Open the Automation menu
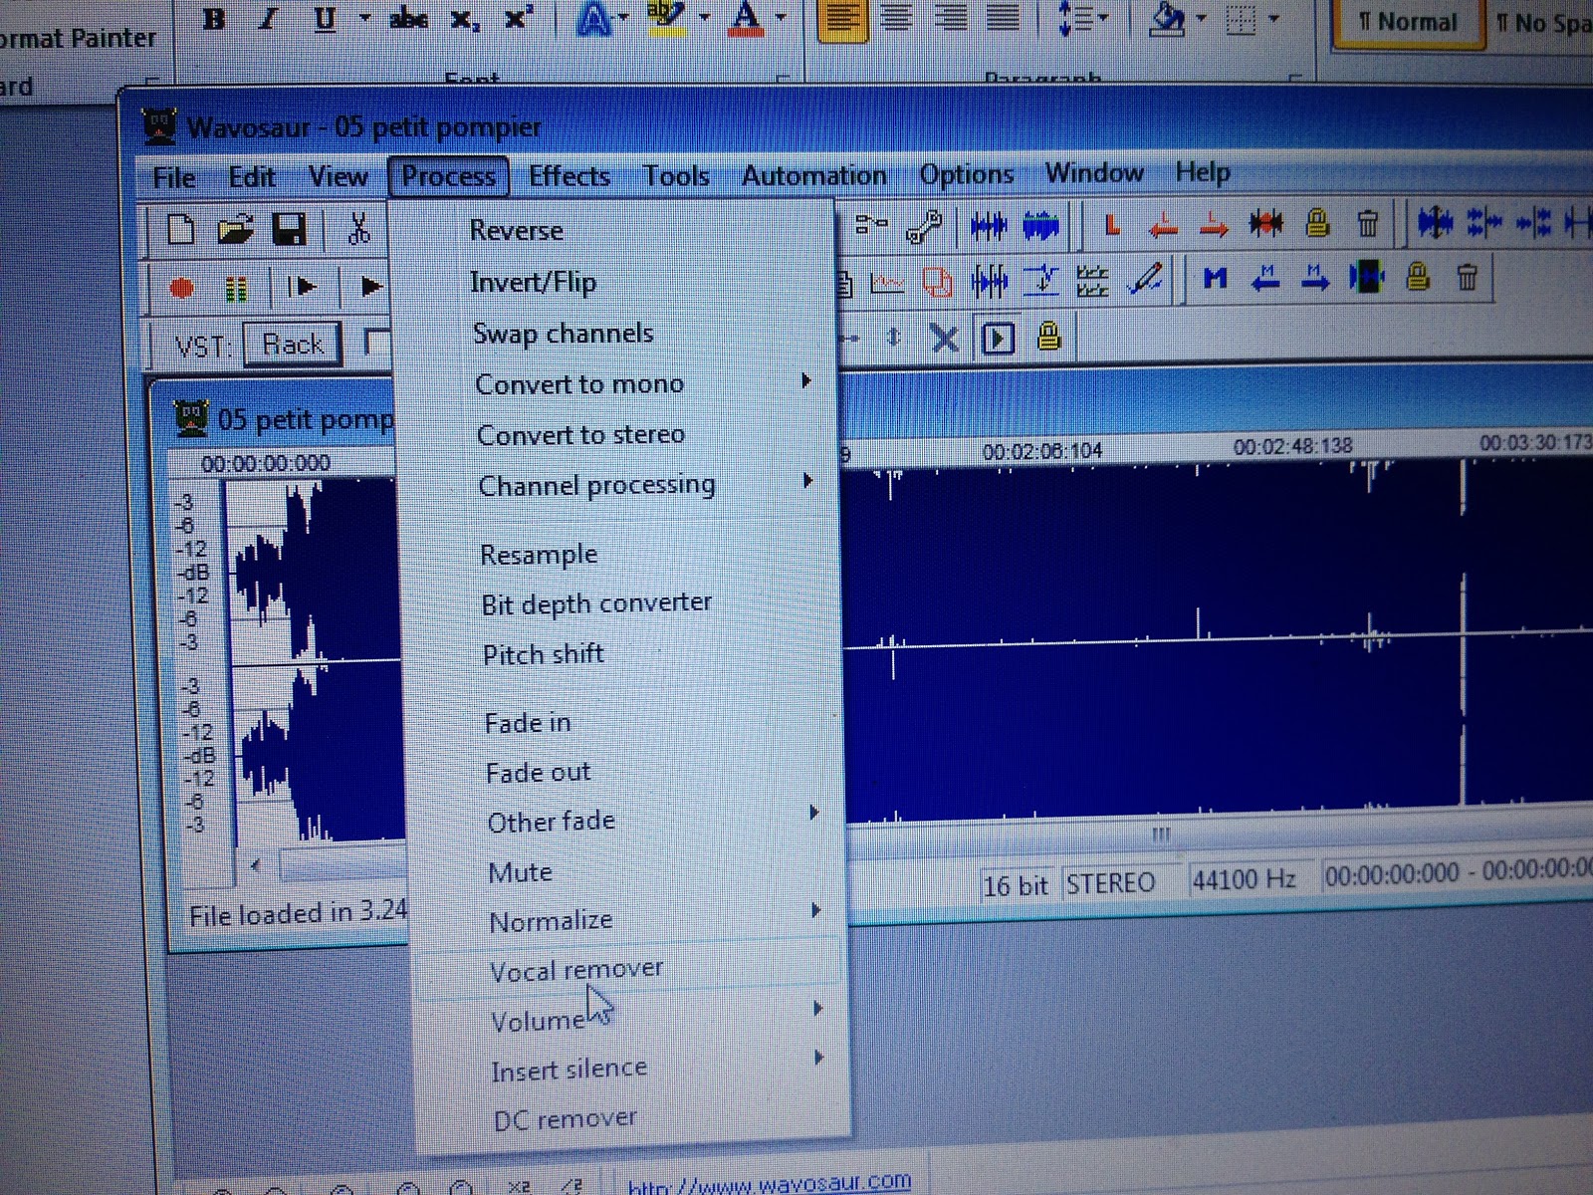 [x=814, y=175]
